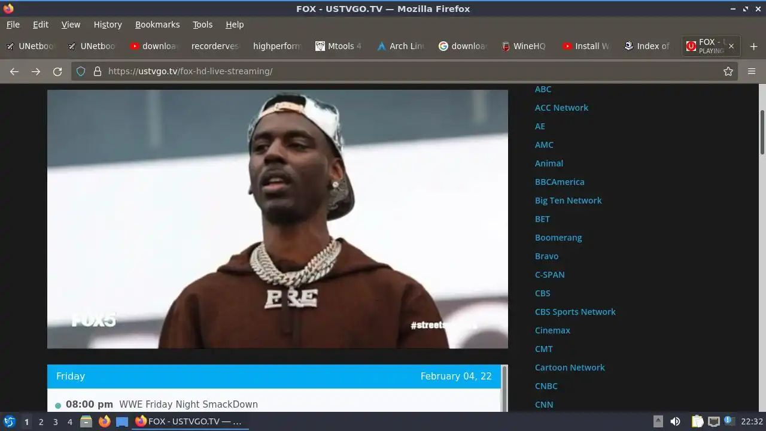Open file manager from taskbar
766x431 pixels.
86,421
